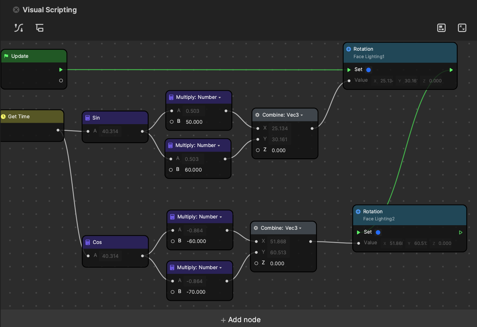Edit the B value 50.000 field
The height and width of the screenshot is (327, 477).
(194, 122)
